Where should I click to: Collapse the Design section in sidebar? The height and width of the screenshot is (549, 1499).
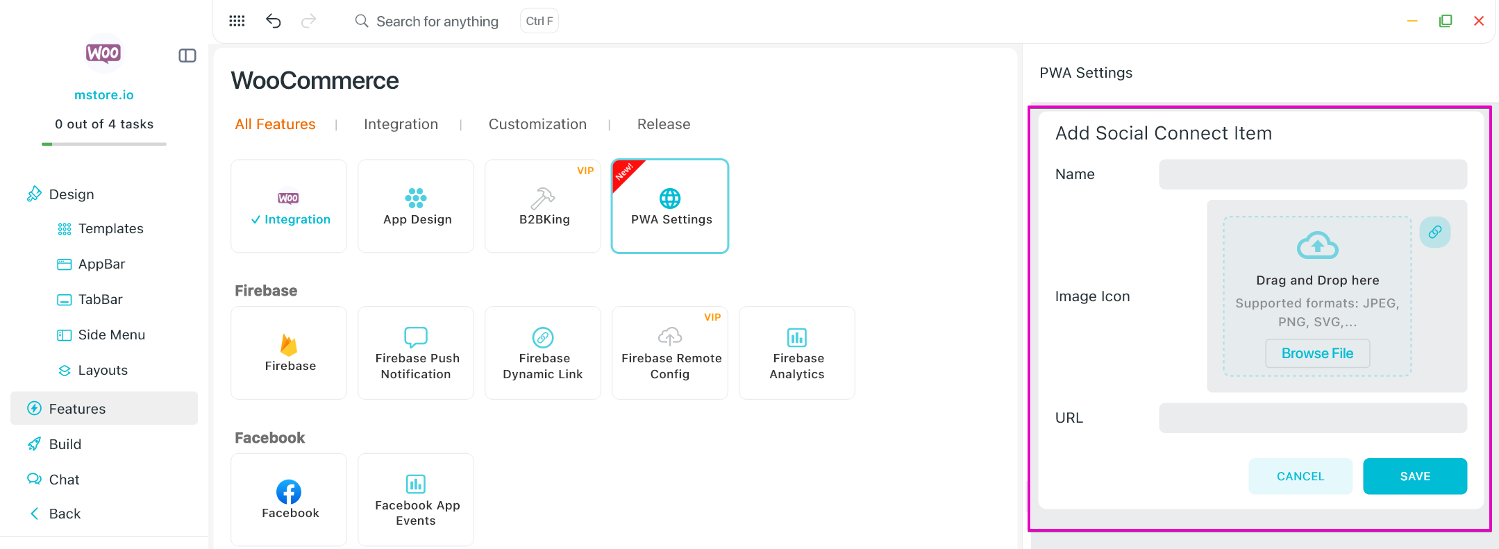click(71, 194)
